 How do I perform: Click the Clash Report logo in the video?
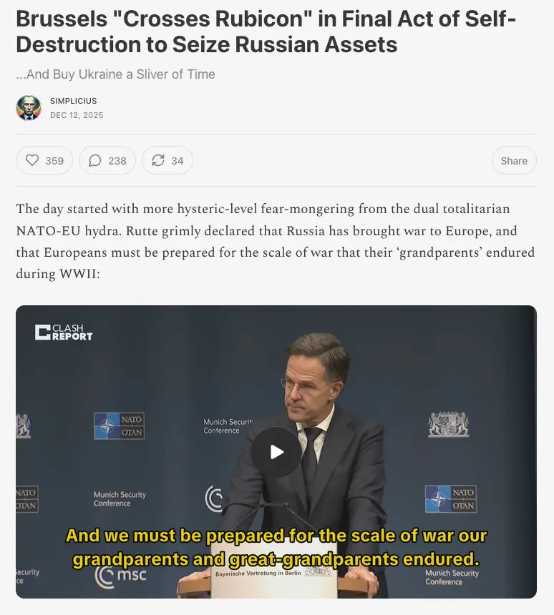coord(64,333)
